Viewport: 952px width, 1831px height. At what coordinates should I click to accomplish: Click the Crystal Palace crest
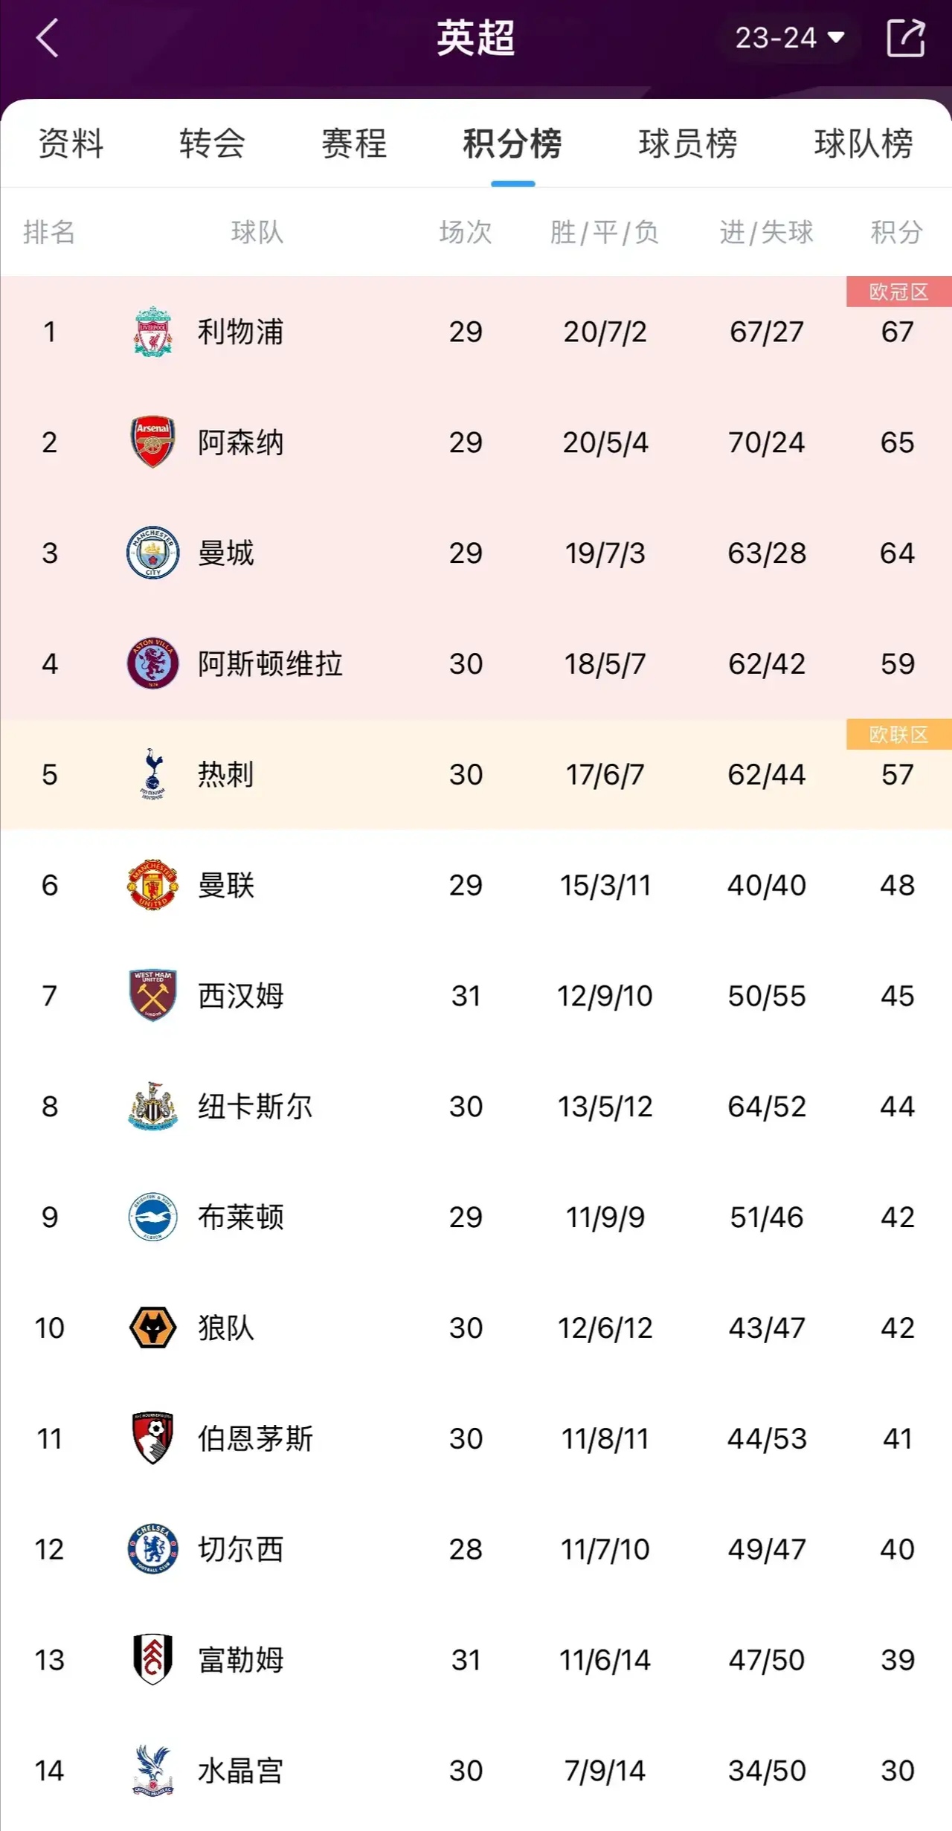point(152,1770)
